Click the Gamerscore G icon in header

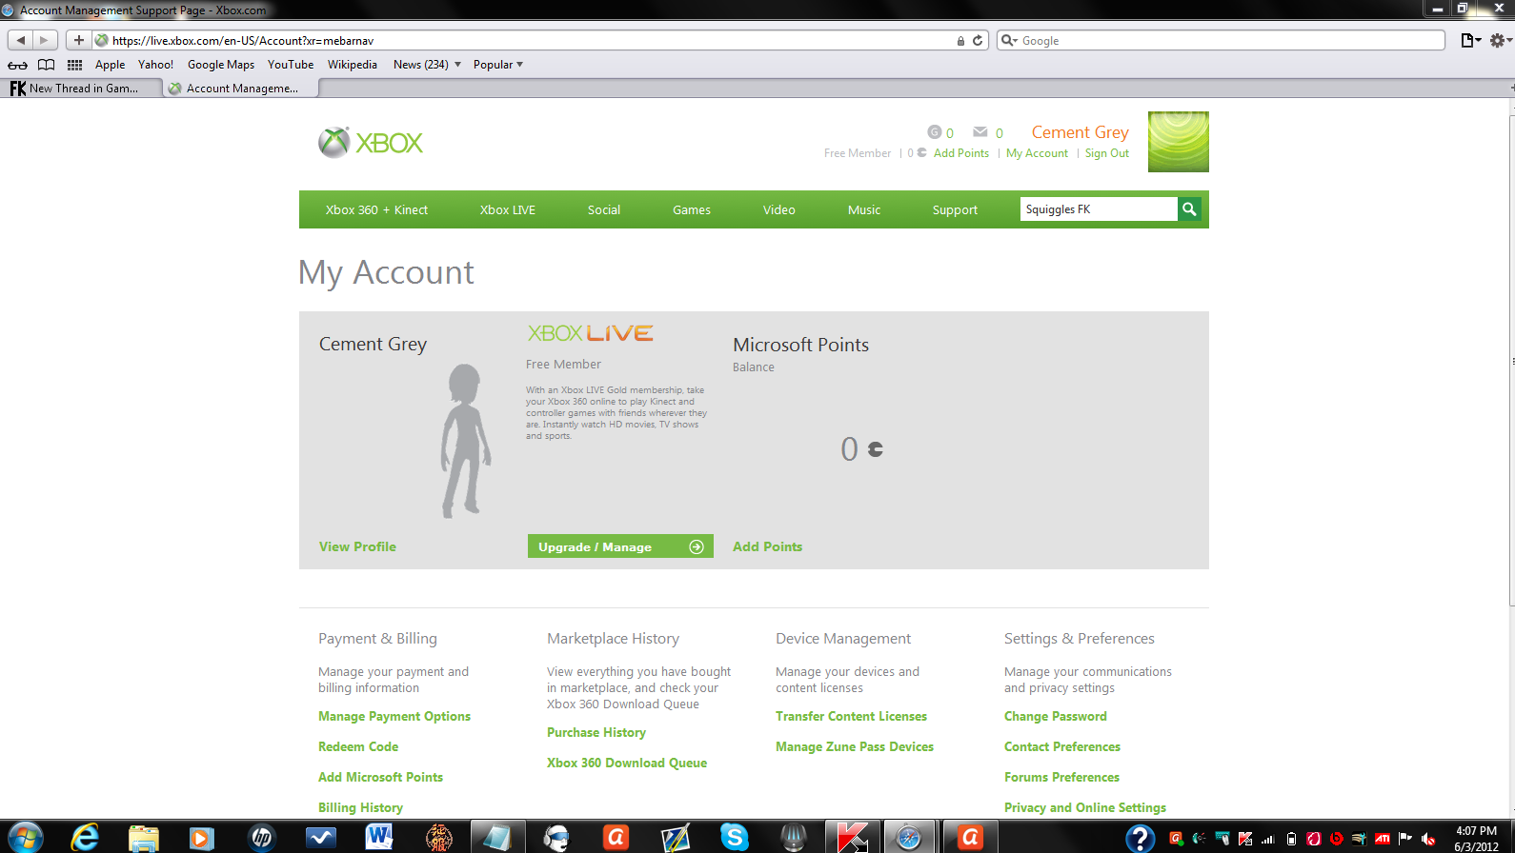pos(934,132)
